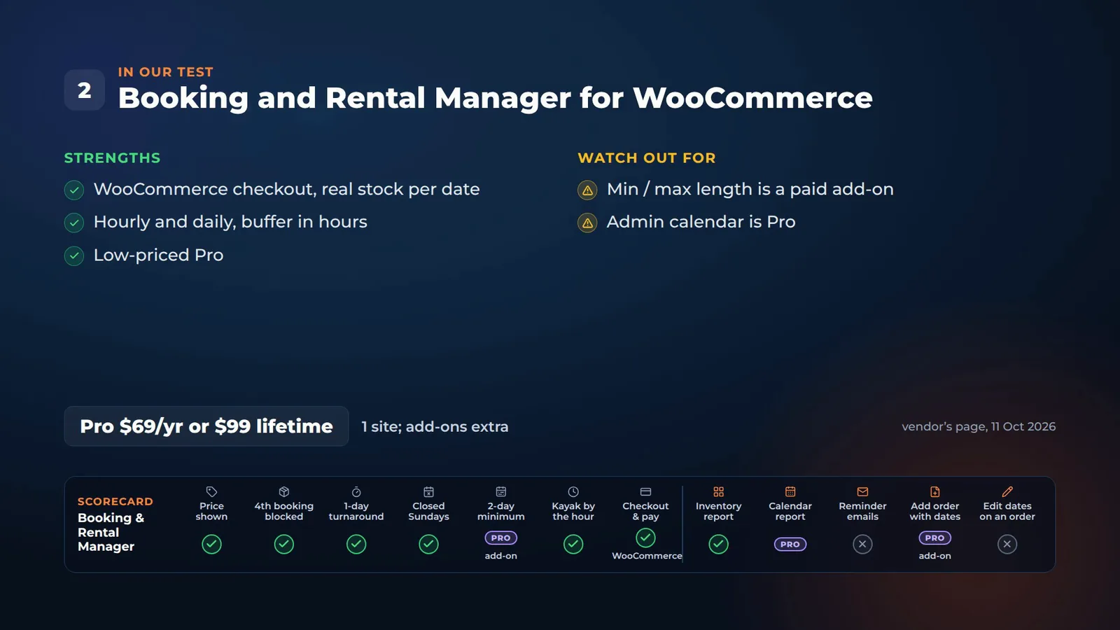Click the X mark under Edit dates on an order

click(1007, 544)
